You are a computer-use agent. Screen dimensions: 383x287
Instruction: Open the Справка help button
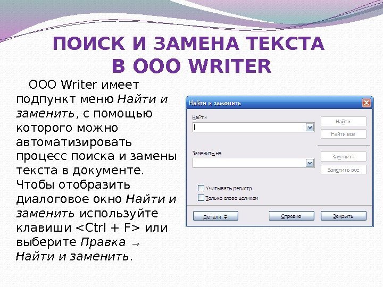pyautogui.click(x=292, y=216)
